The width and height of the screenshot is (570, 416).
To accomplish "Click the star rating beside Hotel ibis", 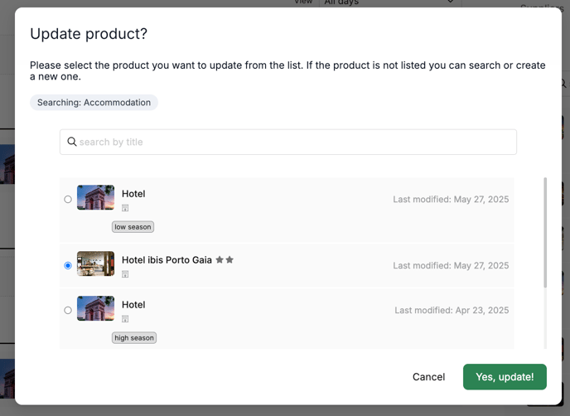I will [225, 259].
